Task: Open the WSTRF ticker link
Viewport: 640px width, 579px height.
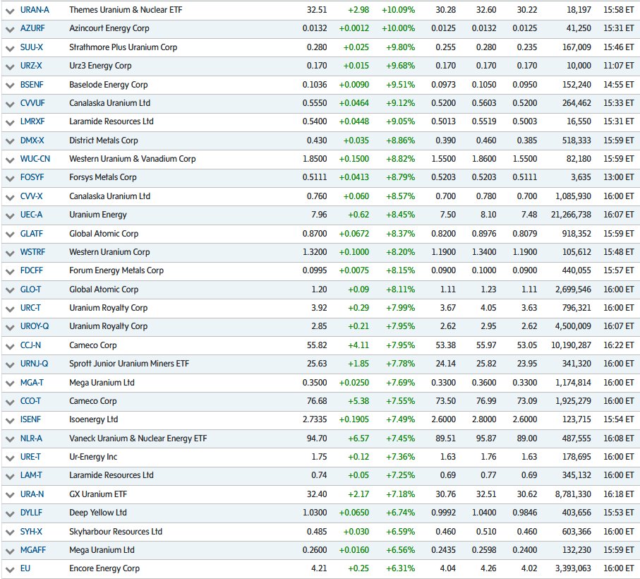Action: pos(32,252)
